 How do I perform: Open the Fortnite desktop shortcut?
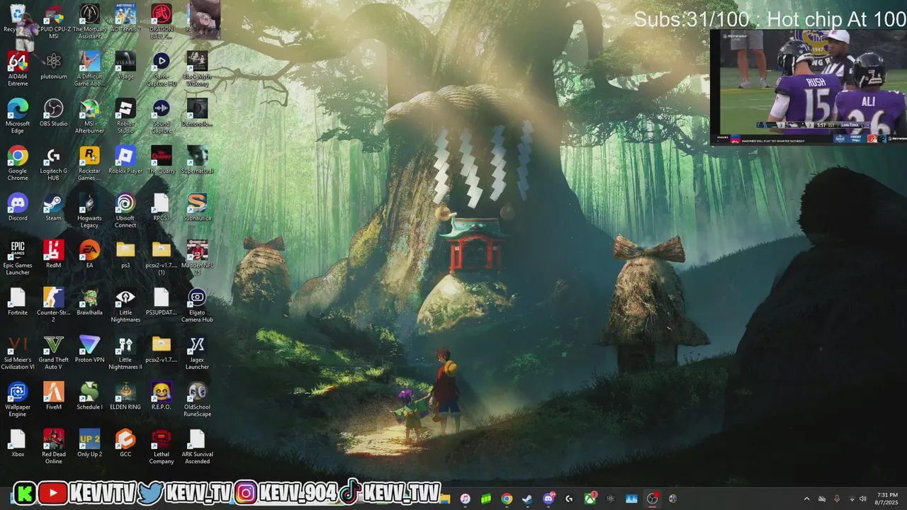pyautogui.click(x=18, y=302)
